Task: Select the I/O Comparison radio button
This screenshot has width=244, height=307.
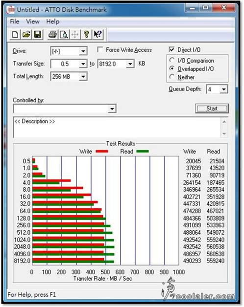Action: 172,60
